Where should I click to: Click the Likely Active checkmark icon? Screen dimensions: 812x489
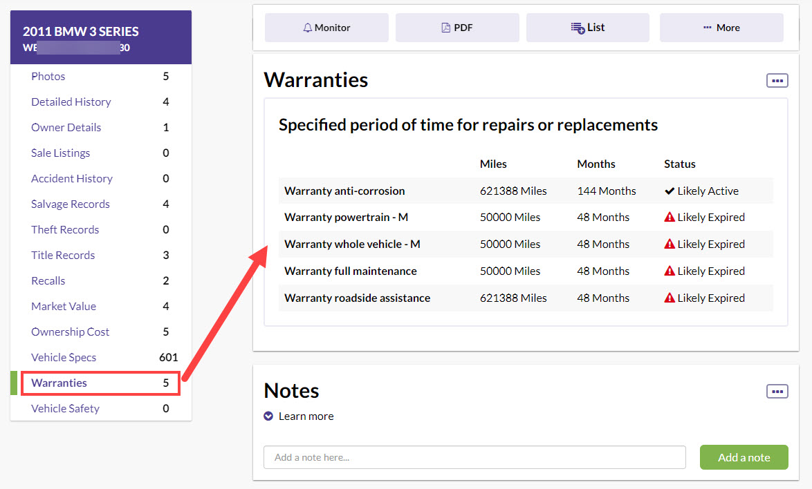670,191
